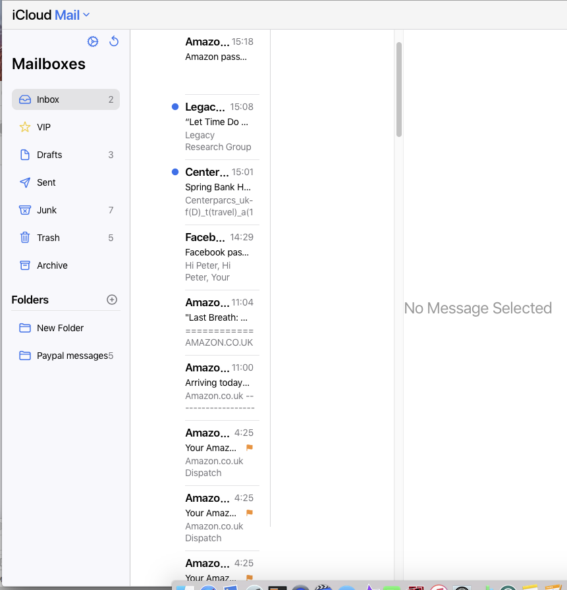Open the Legacy Research Group email
This screenshot has width=567, height=590.
(x=219, y=127)
